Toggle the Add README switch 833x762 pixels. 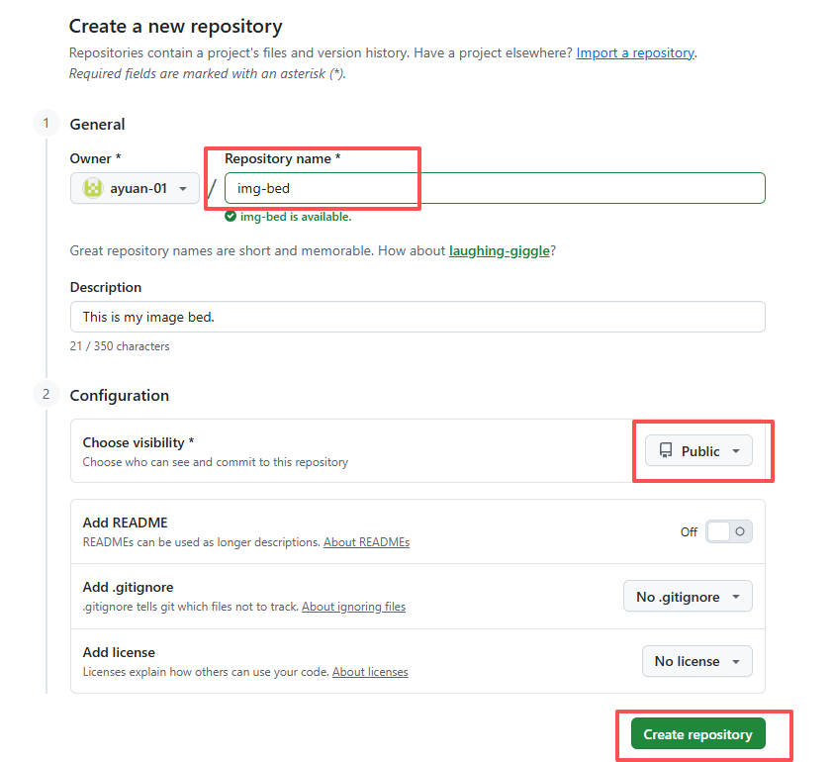729,531
